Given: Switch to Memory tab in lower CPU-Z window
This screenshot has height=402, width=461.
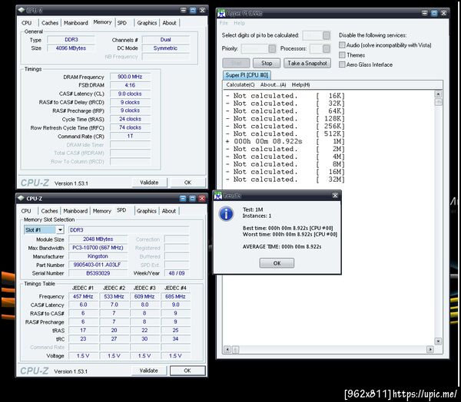Looking at the screenshot, I should [101, 211].
